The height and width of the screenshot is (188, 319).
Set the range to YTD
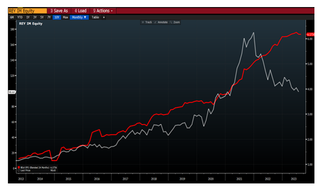20,17
